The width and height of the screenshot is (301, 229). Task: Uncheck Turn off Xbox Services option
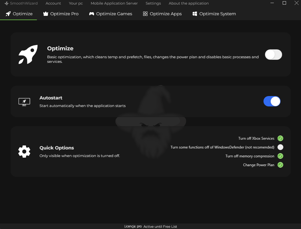(280, 138)
